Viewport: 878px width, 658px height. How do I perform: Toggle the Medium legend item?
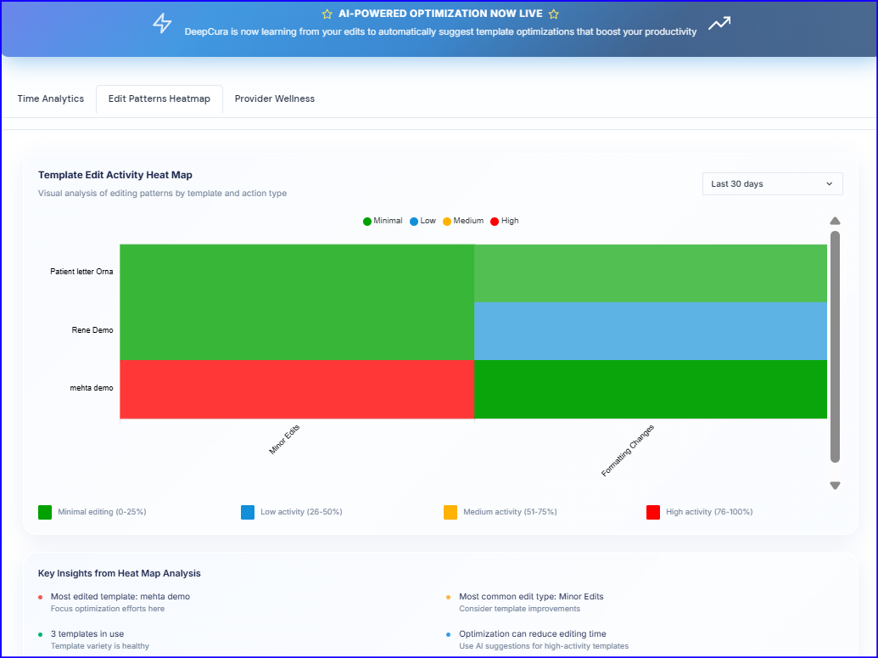point(463,221)
